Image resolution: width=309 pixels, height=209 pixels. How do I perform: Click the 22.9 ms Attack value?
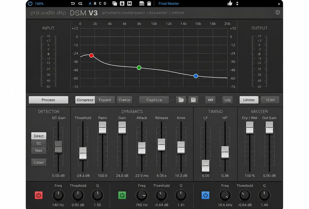(142, 175)
